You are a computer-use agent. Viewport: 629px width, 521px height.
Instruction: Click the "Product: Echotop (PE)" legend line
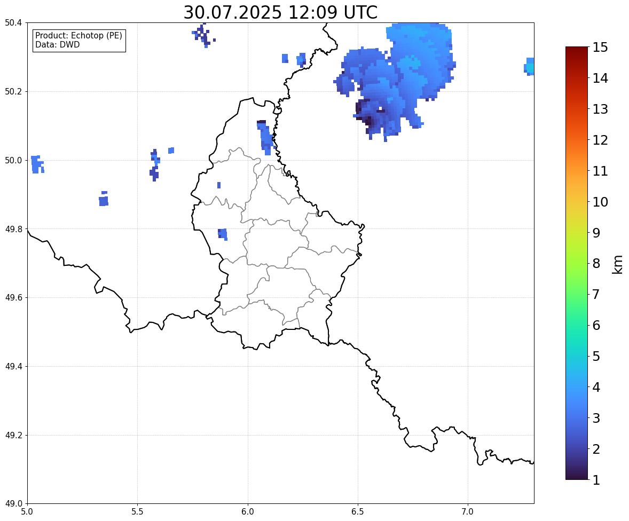[78, 36]
